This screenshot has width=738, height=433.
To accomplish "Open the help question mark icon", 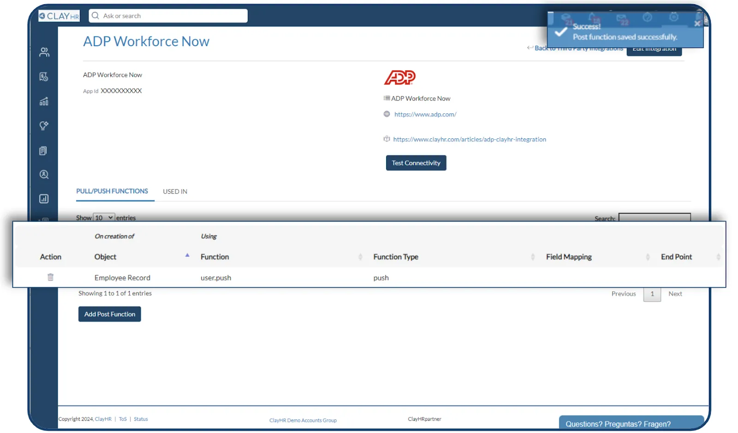I will [648, 18].
